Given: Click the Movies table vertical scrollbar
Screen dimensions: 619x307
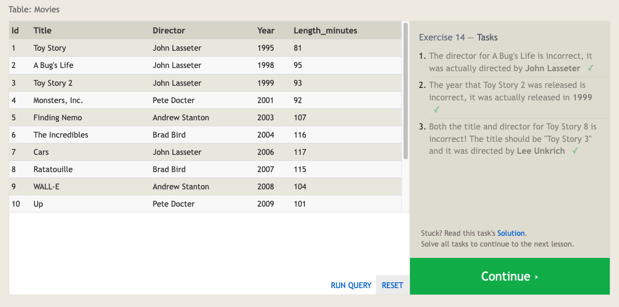Looking at the screenshot, I should click(405, 92).
